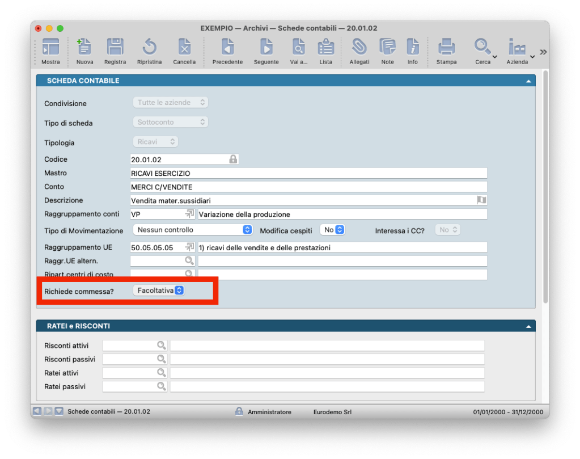Open the Azienda toolbar menu
Viewport: 580px width, 459px height.
[x=519, y=50]
